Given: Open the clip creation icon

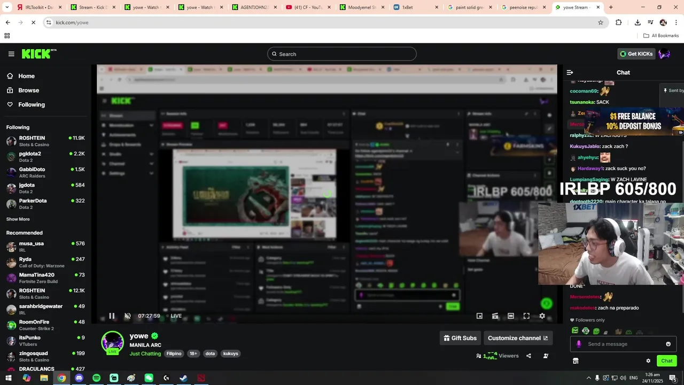Looking at the screenshot, I should pyautogui.click(x=495, y=316).
